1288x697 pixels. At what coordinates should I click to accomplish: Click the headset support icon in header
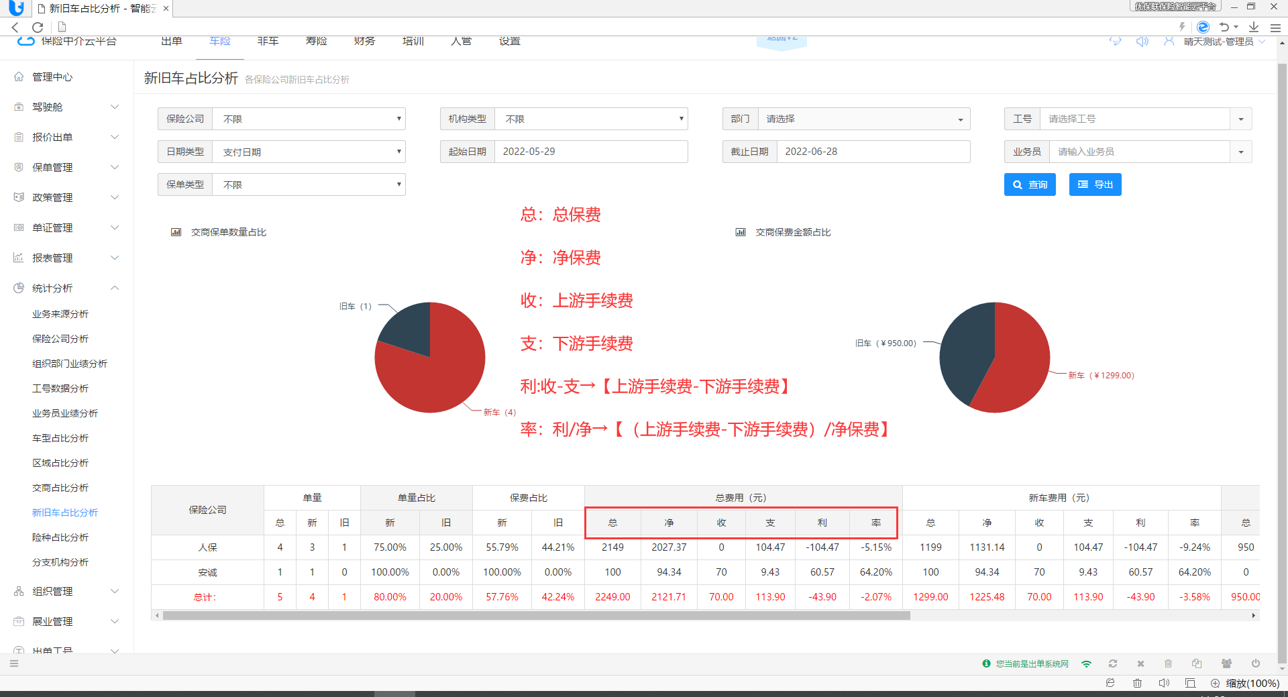pos(1115,41)
